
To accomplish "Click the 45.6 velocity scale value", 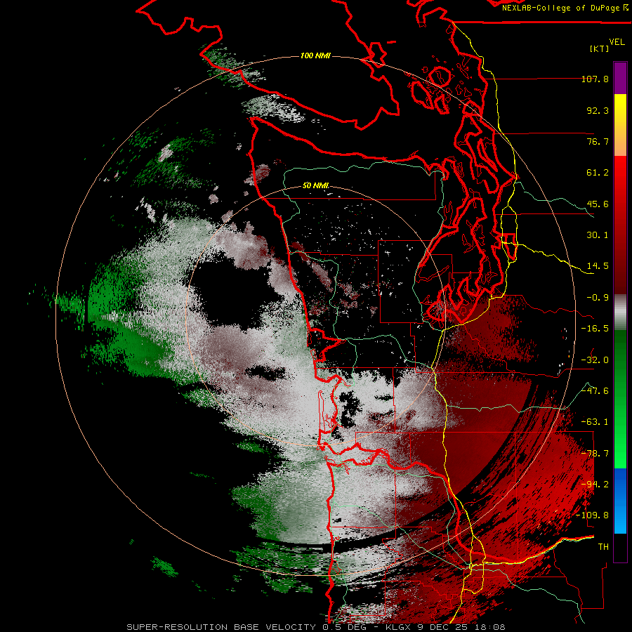I will (x=598, y=204).
